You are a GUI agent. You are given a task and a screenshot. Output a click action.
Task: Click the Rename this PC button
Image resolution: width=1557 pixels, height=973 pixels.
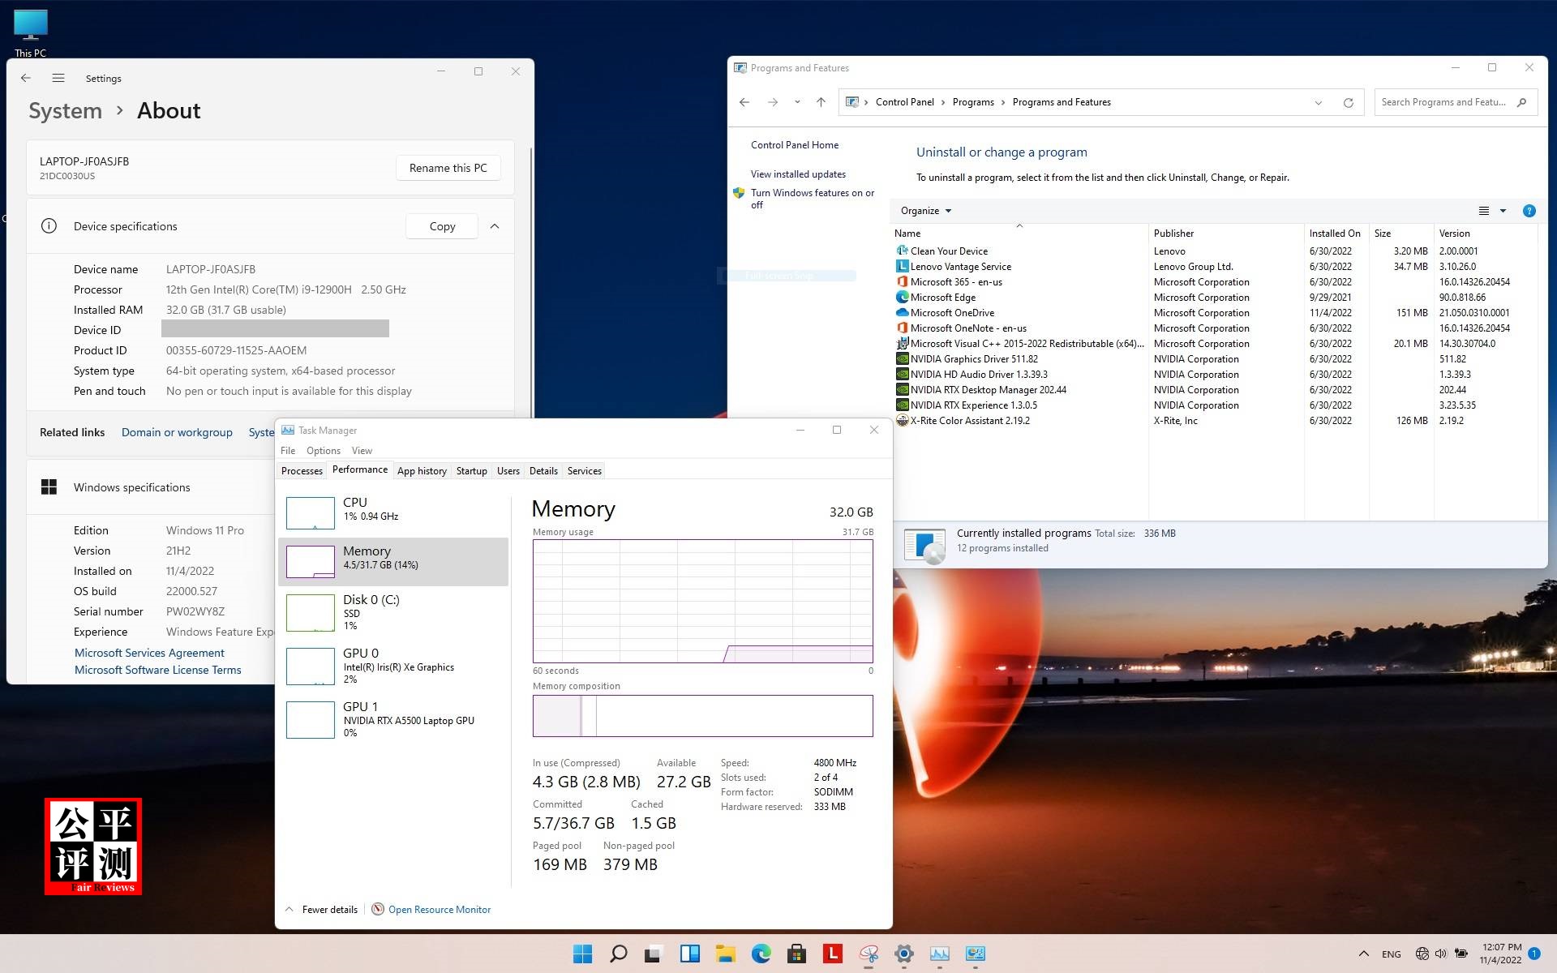pos(448,168)
